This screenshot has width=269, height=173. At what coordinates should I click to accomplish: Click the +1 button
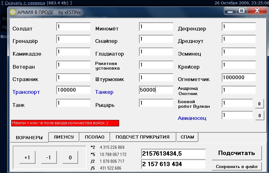tap(27, 157)
